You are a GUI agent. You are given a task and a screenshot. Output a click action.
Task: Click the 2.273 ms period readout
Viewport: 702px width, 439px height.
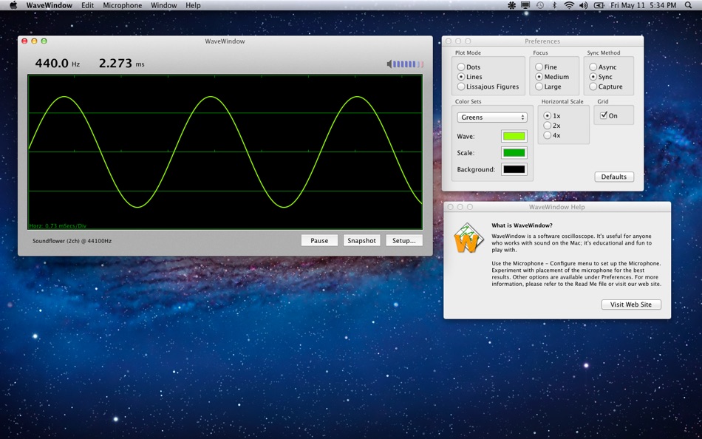pyautogui.click(x=121, y=64)
